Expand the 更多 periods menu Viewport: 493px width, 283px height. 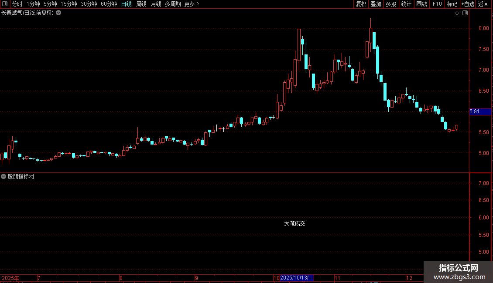192,4
